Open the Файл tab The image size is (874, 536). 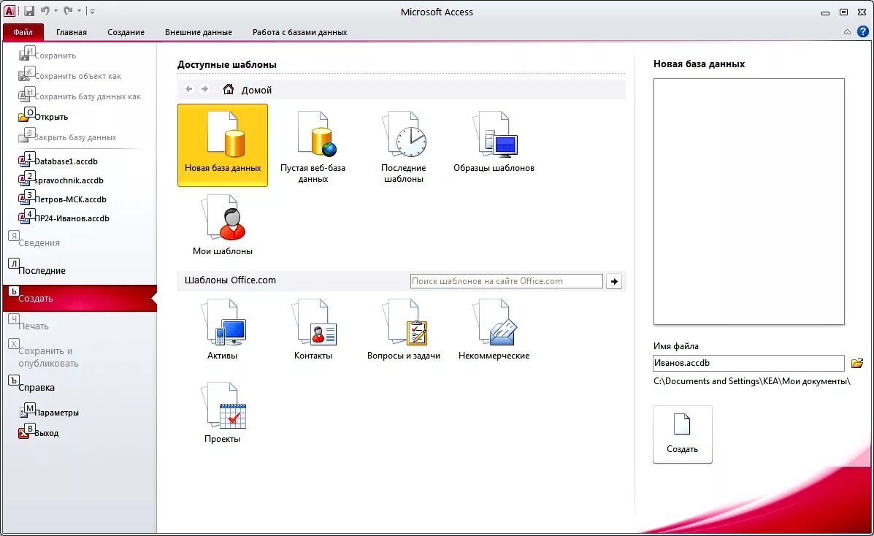[x=23, y=32]
